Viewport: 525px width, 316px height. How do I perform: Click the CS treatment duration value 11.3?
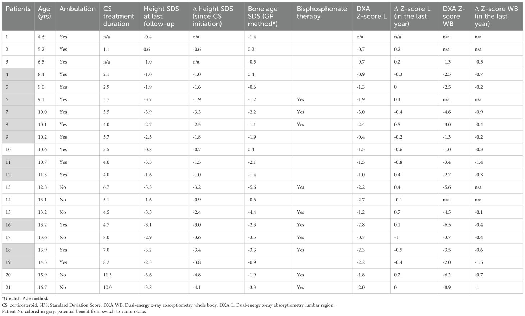tap(107, 275)
